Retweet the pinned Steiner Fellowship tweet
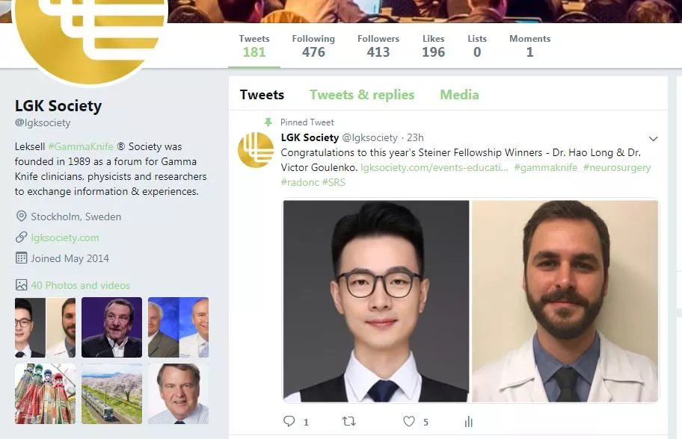This screenshot has height=439, width=682. point(348,421)
